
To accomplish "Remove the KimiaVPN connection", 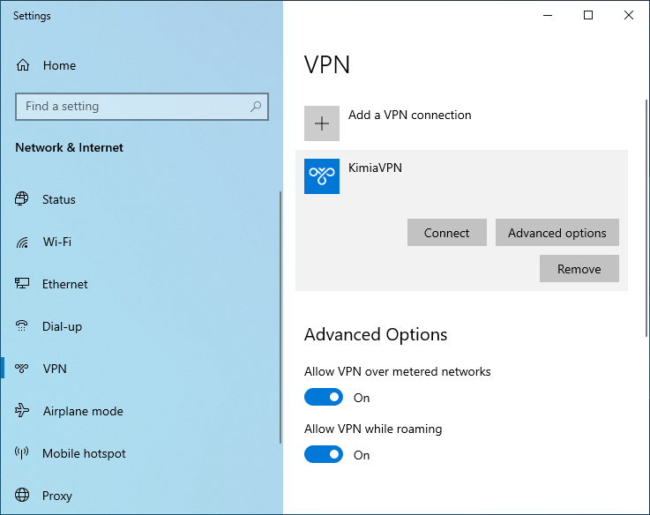I will [x=579, y=269].
